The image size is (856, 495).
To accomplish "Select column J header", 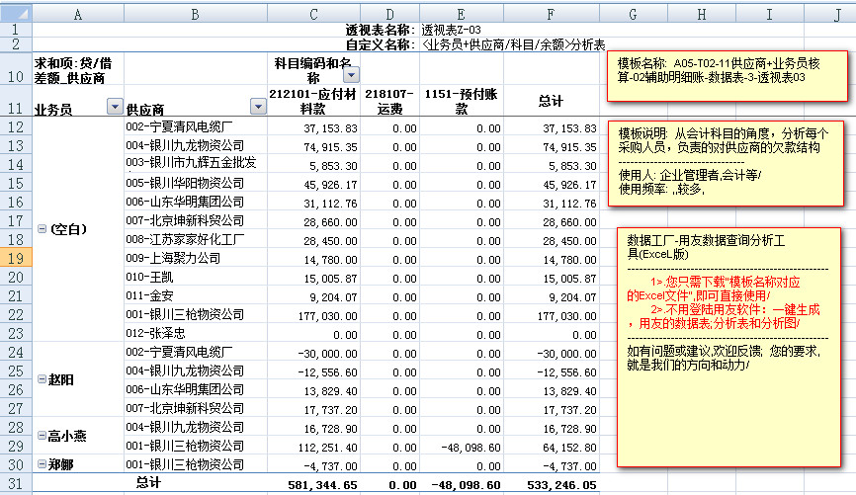I will coord(836,15).
